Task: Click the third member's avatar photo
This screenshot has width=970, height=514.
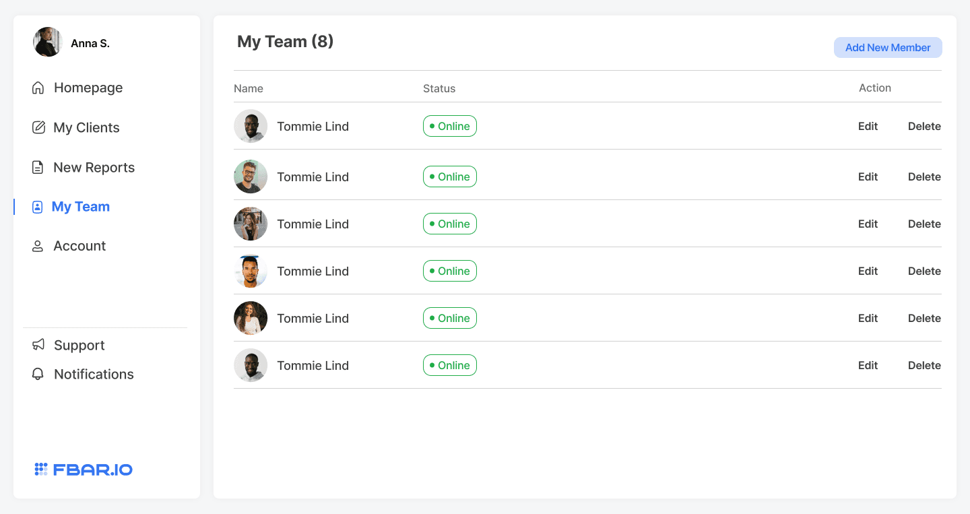Action: pyautogui.click(x=250, y=224)
